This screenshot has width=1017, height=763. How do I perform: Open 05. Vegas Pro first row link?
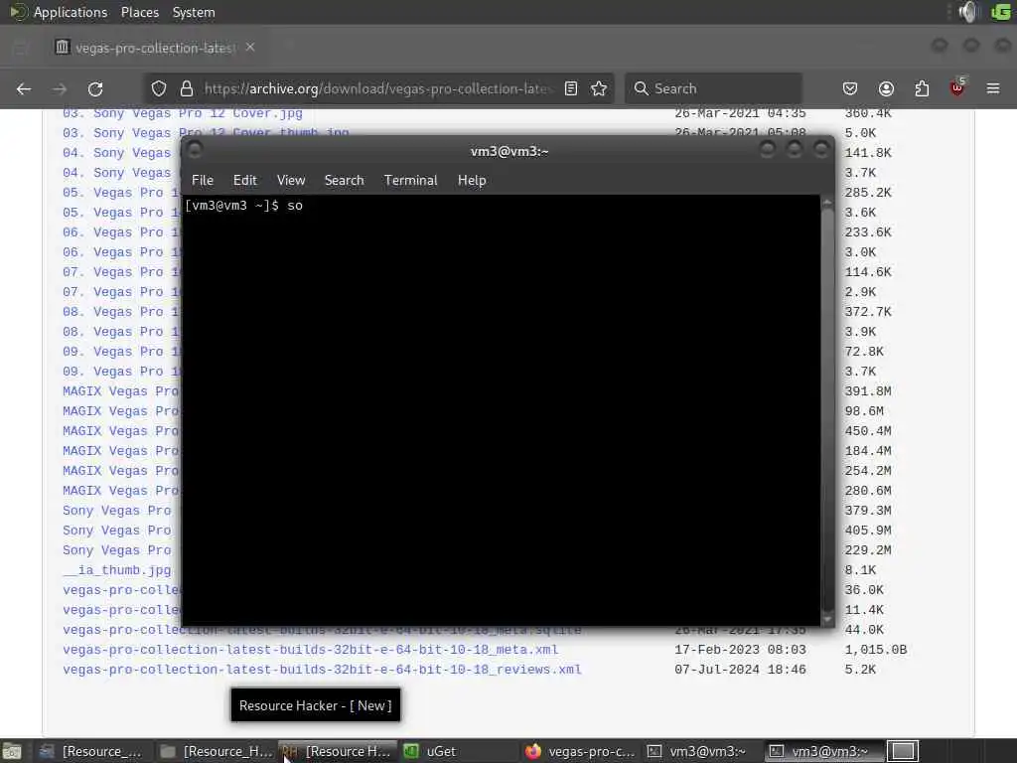(x=120, y=193)
